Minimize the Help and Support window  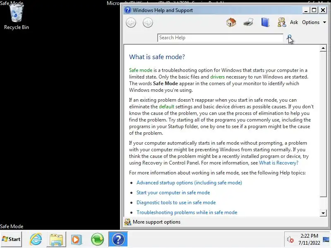click(x=305, y=10)
